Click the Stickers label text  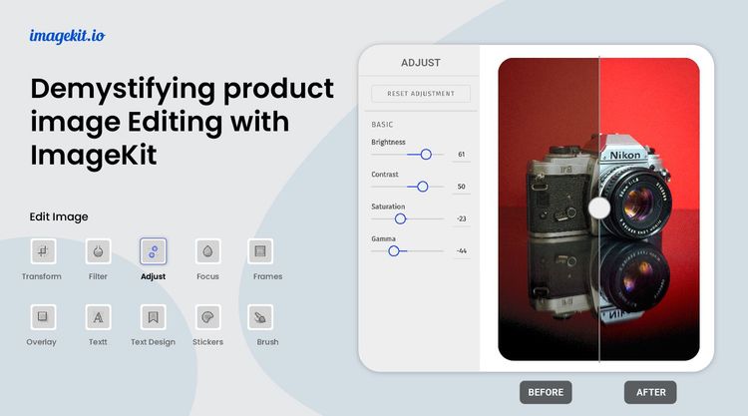pos(208,342)
